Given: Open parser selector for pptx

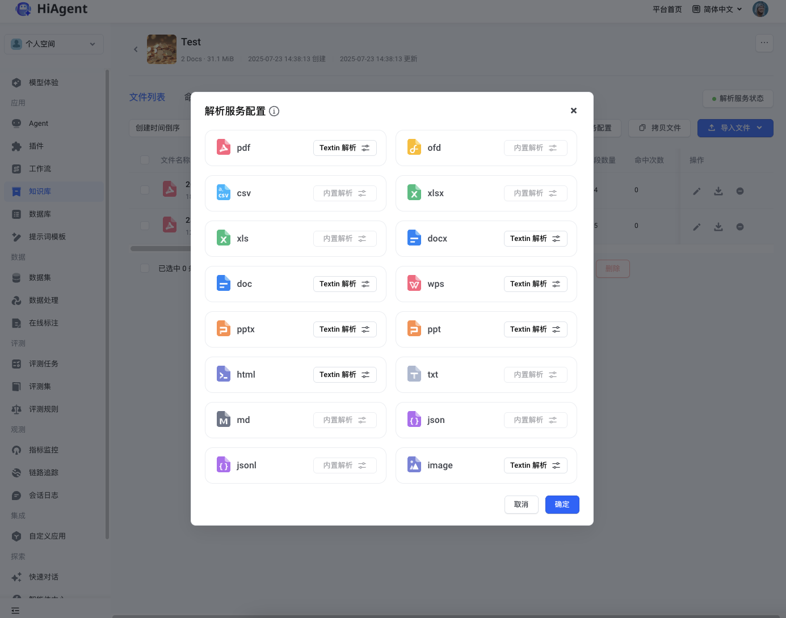Looking at the screenshot, I should [x=345, y=329].
